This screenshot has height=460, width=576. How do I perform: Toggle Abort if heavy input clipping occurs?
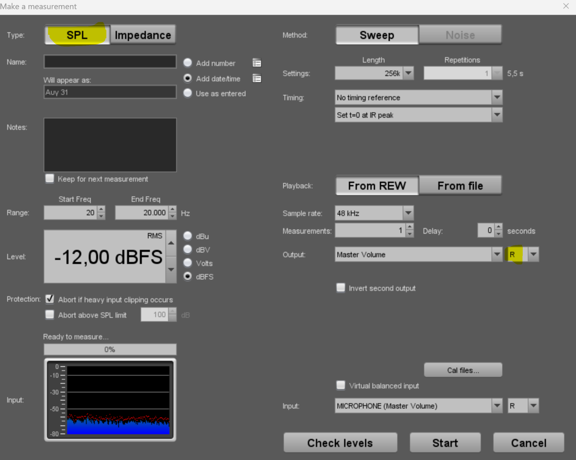click(x=50, y=299)
